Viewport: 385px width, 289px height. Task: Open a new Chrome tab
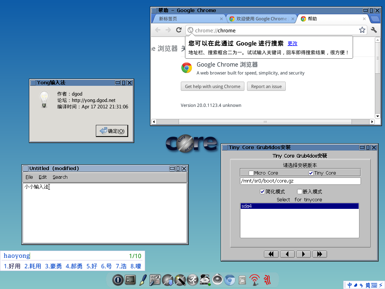click(x=375, y=19)
